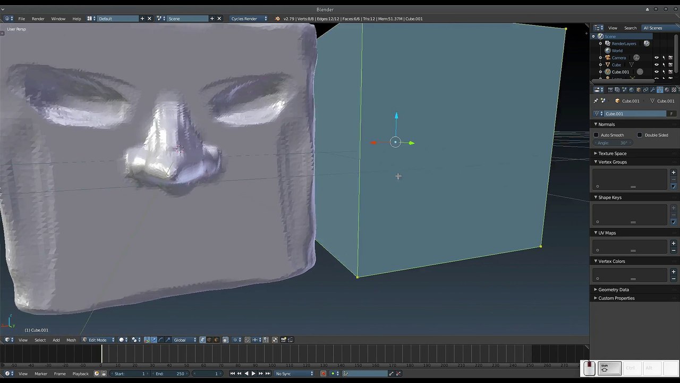The image size is (680, 383).
Task: Open the Help menu
Action: (x=76, y=19)
